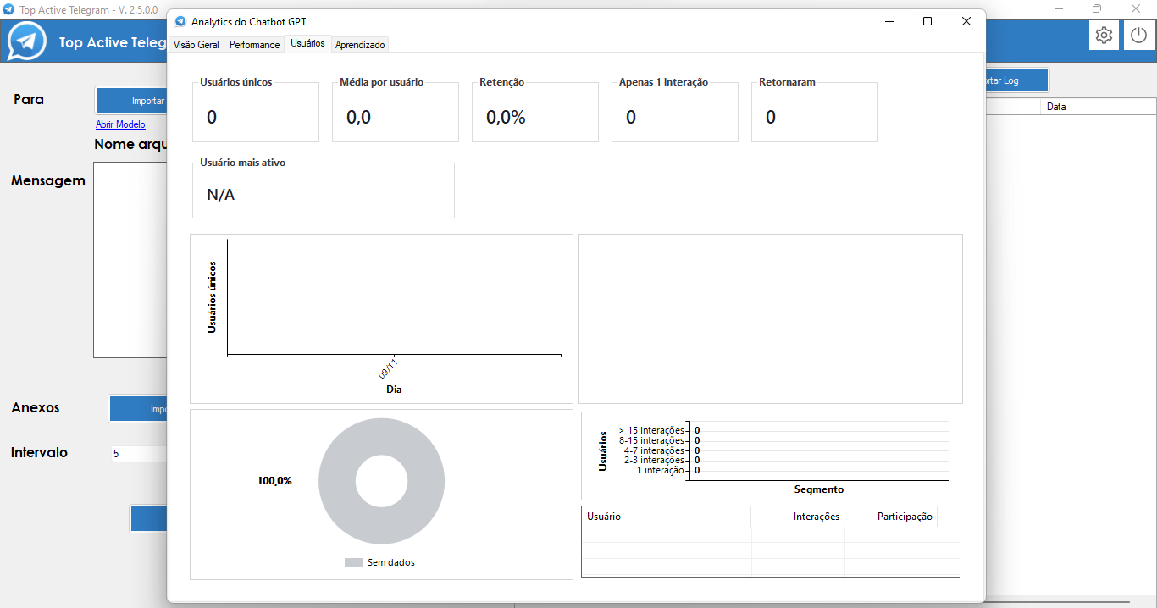Viewport: 1157px width, 608px height.
Task: Click the settings gear icon
Action: (x=1104, y=36)
